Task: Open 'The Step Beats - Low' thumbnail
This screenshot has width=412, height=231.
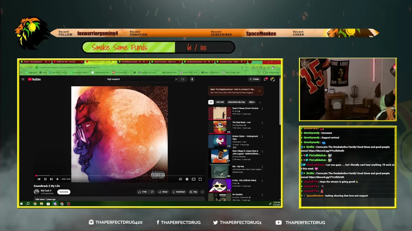Action: pos(220,127)
